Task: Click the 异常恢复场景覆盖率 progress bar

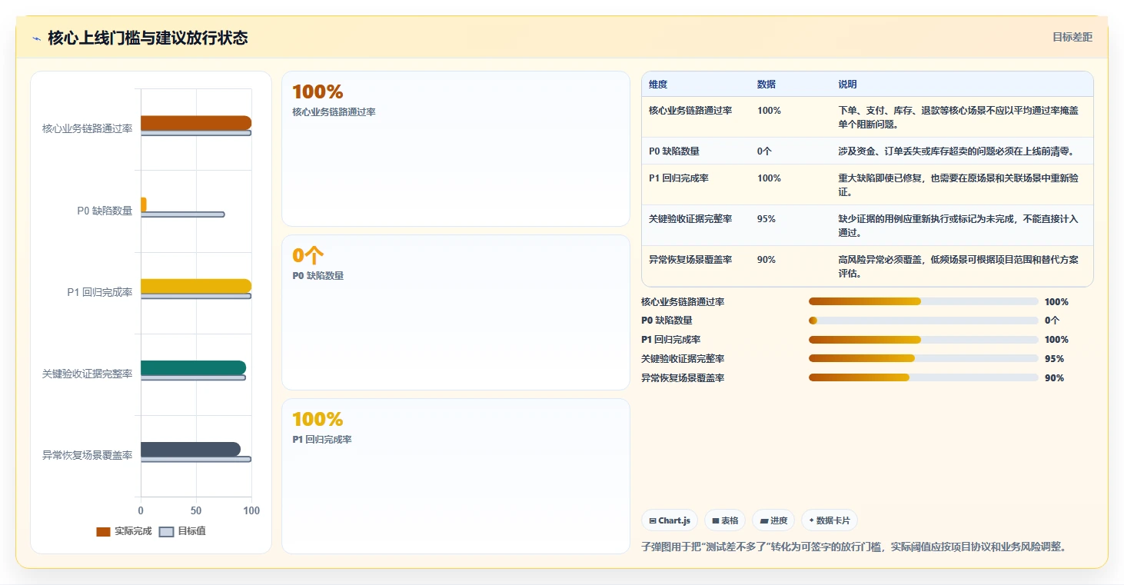Action: (923, 377)
